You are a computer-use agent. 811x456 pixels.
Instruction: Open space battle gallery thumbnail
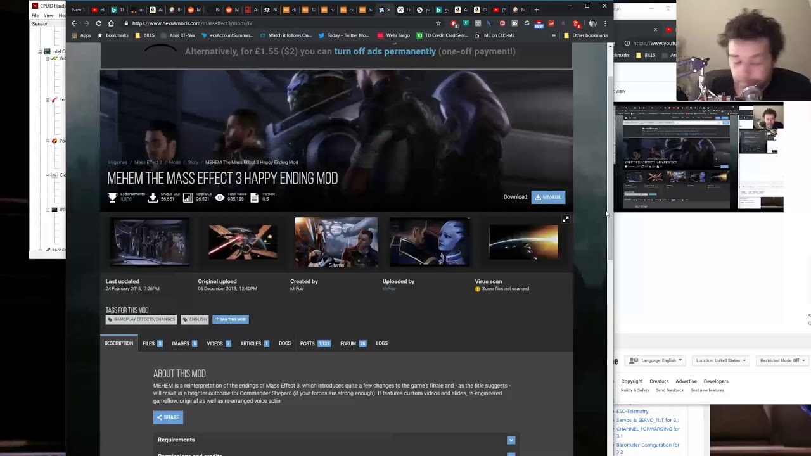(x=243, y=242)
